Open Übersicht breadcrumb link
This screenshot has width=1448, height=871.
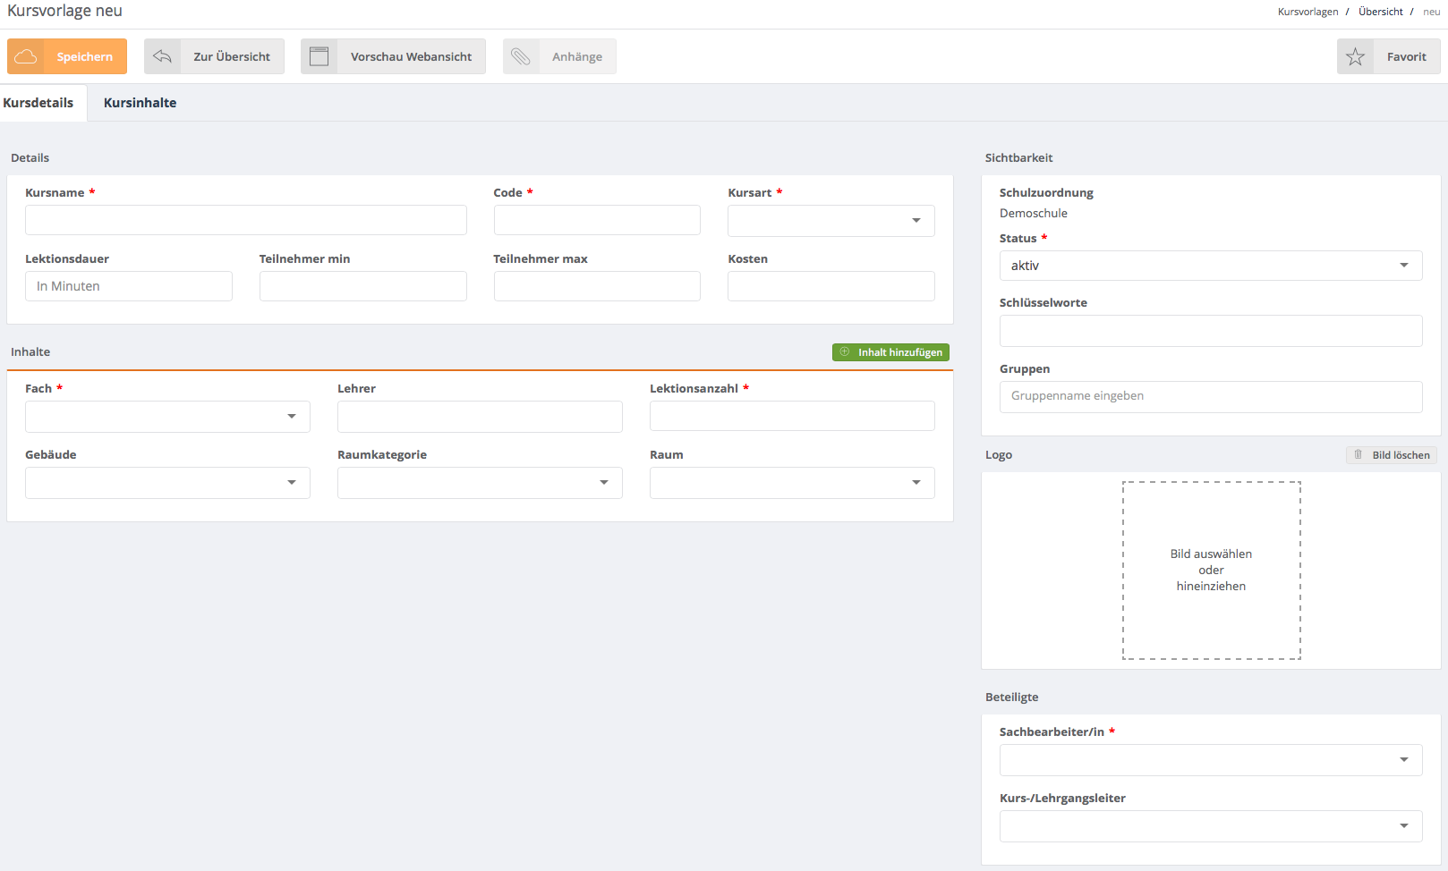tap(1380, 12)
